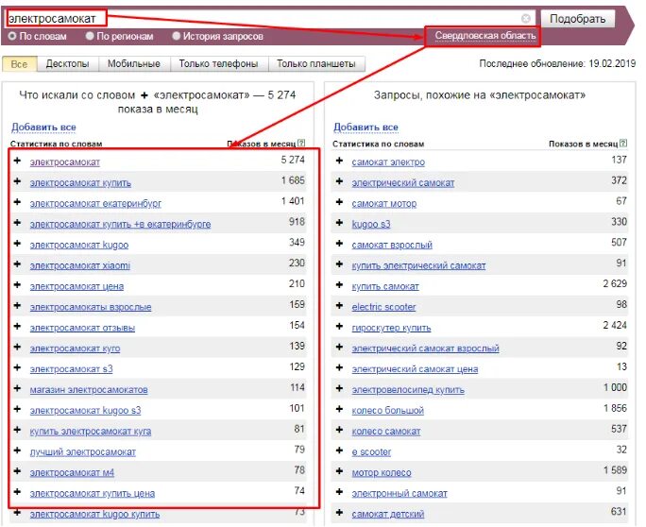Click 'Добавить все' in similar queries column
Viewport: 646px width, 527px height.
point(365,127)
